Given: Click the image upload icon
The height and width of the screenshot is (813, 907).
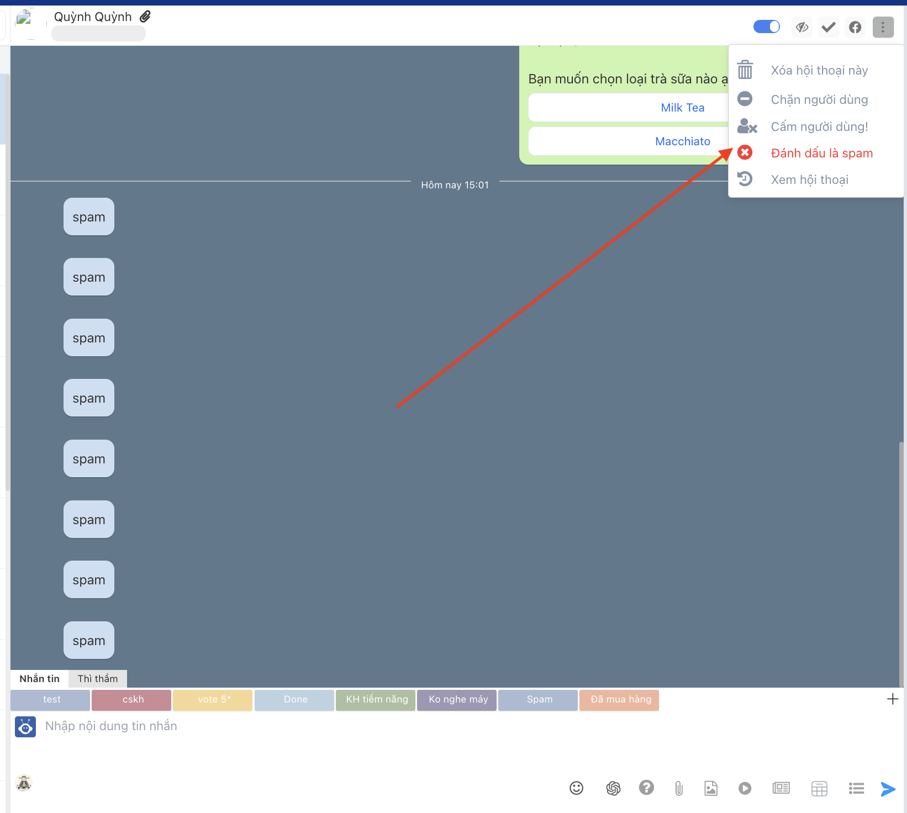Looking at the screenshot, I should [x=711, y=788].
